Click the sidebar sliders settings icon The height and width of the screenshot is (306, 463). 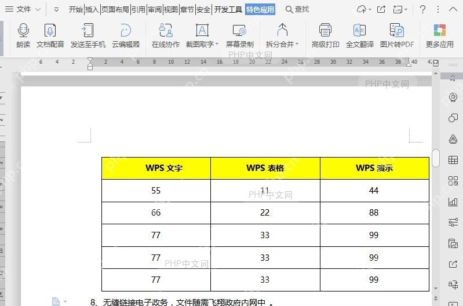click(x=453, y=222)
